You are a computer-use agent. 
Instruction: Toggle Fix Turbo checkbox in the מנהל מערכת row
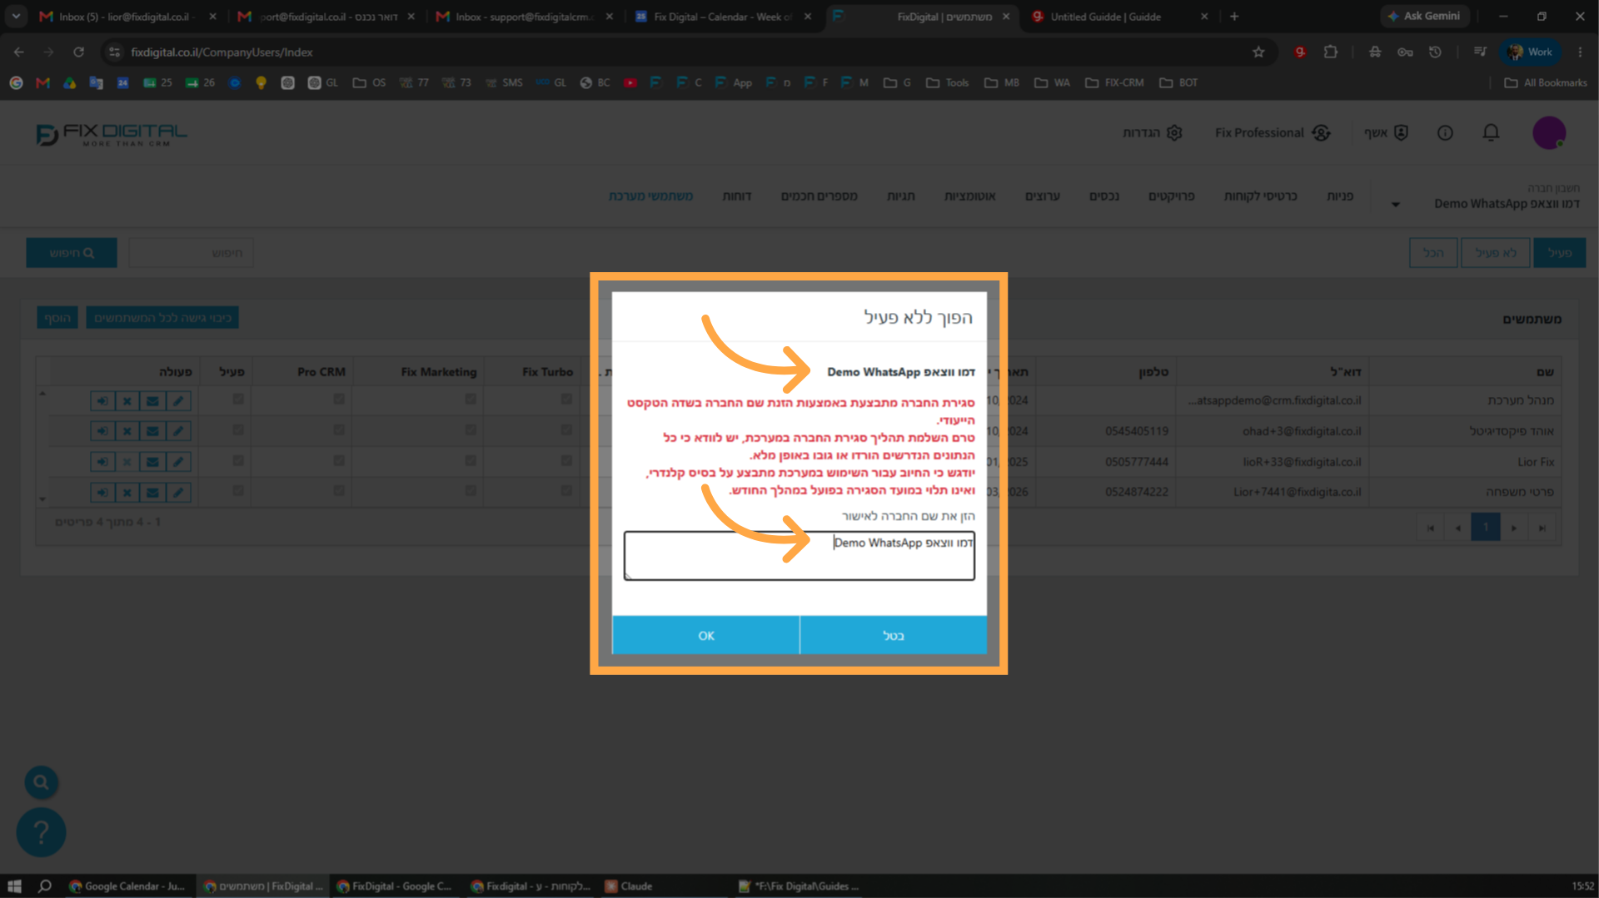pyautogui.click(x=566, y=399)
